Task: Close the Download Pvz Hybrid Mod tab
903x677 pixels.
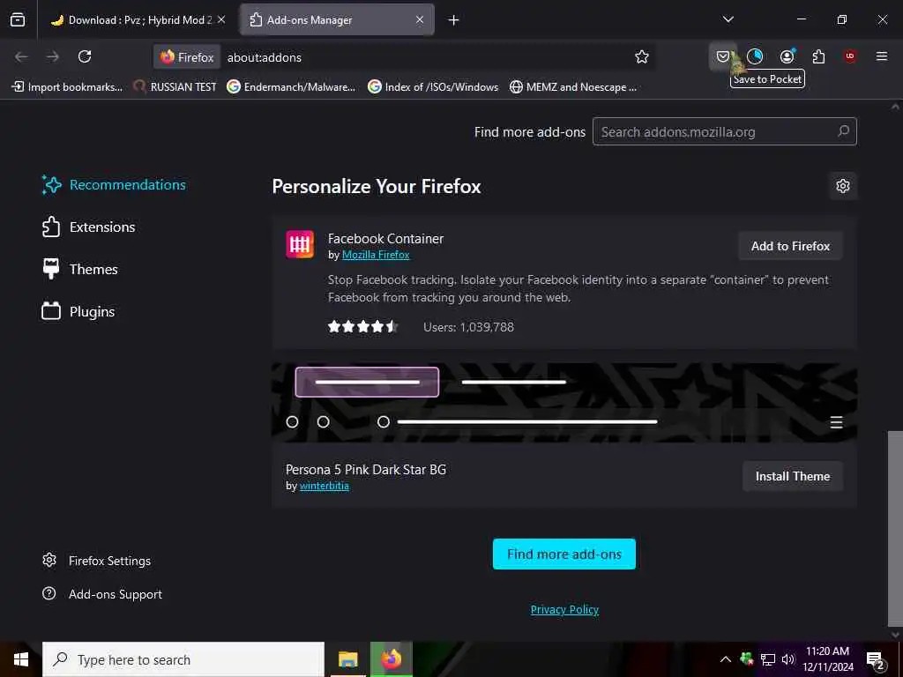Action: [x=221, y=19]
